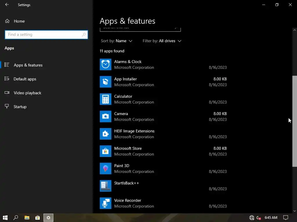Click the Home house icon
Image resolution: width=297 pixels, height=222 pixels.
pyautogui.click(x=7, y=21)
